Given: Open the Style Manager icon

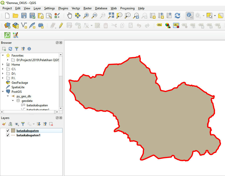Looking at the screenshot, I should (57, 16).
